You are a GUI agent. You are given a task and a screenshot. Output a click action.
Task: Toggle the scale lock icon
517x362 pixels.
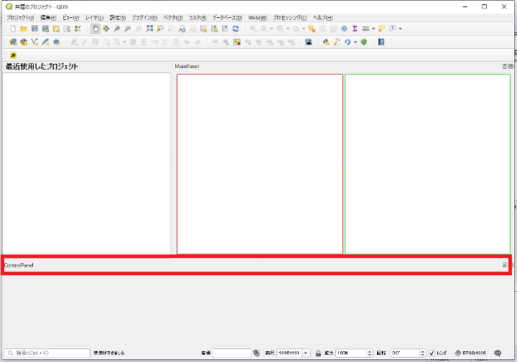pyautogui.click(x=317, y=353)
